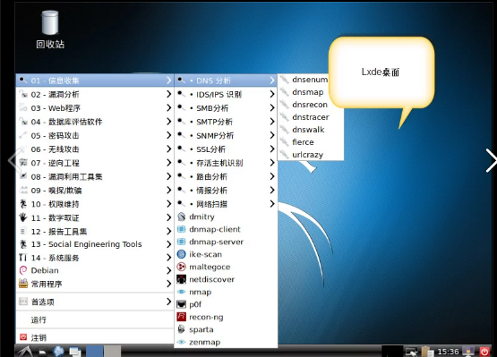The width and height of the screenshot is (497, 357).
Task: Click the show desktop windows taskbar icon
Action: click(75, 352)
